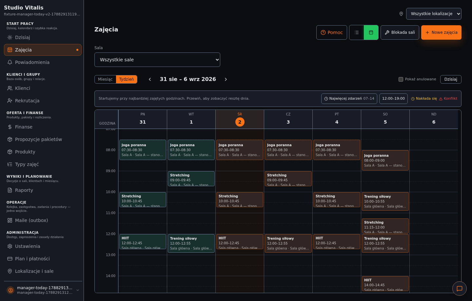The image size is (472, 301).
Task: Go to next week arrow
Action: pyautogui.click(x=226, y=79)
